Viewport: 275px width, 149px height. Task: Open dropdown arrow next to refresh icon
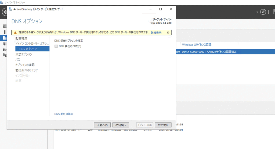(x=257, y=12)
